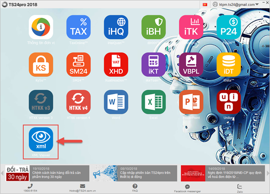This screenshot has width=270, height=194.
Task: Minimize the TS24pro 2018 window
Action: click(263, 2)
